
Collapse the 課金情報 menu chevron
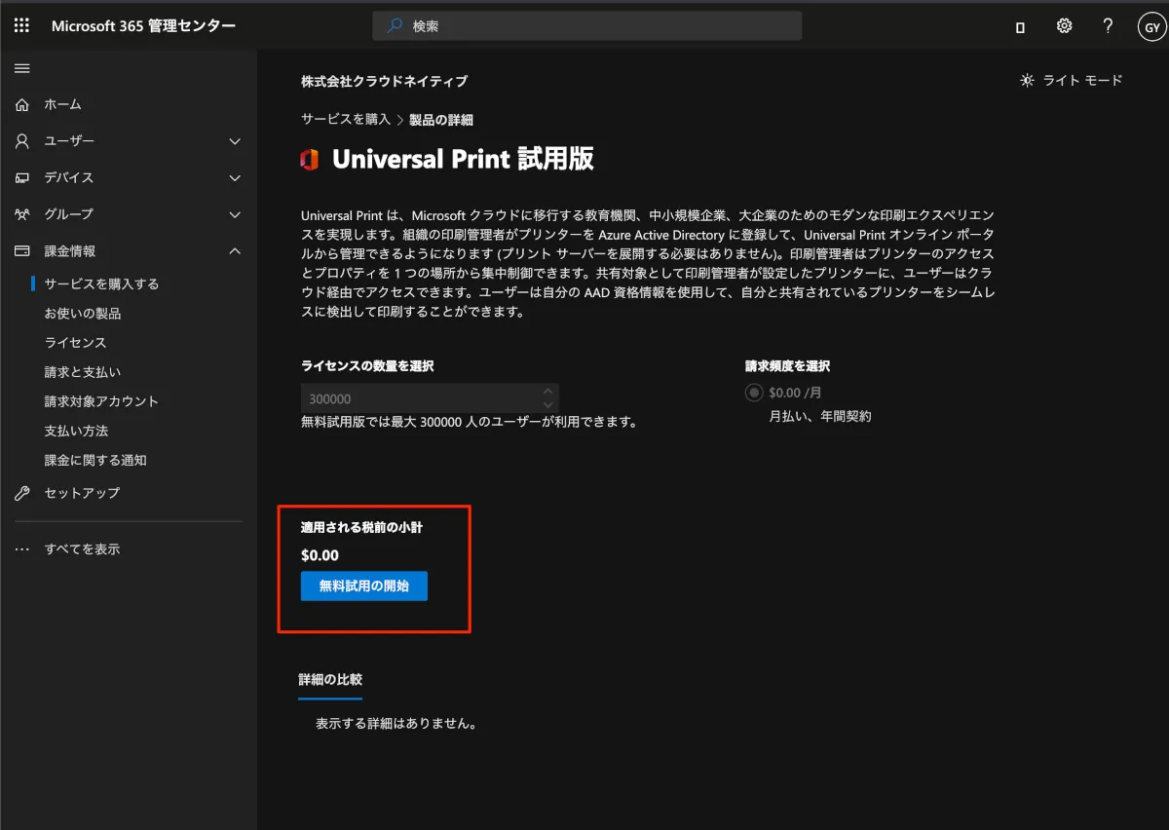click(235, 251)
